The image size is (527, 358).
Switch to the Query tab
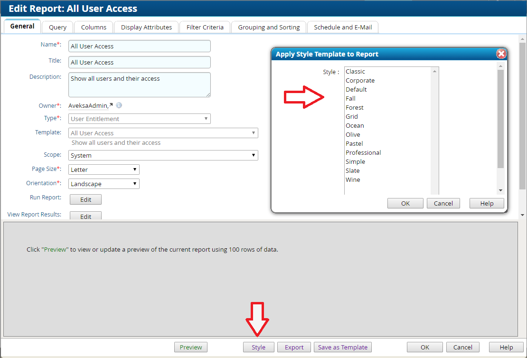point(57,27)
